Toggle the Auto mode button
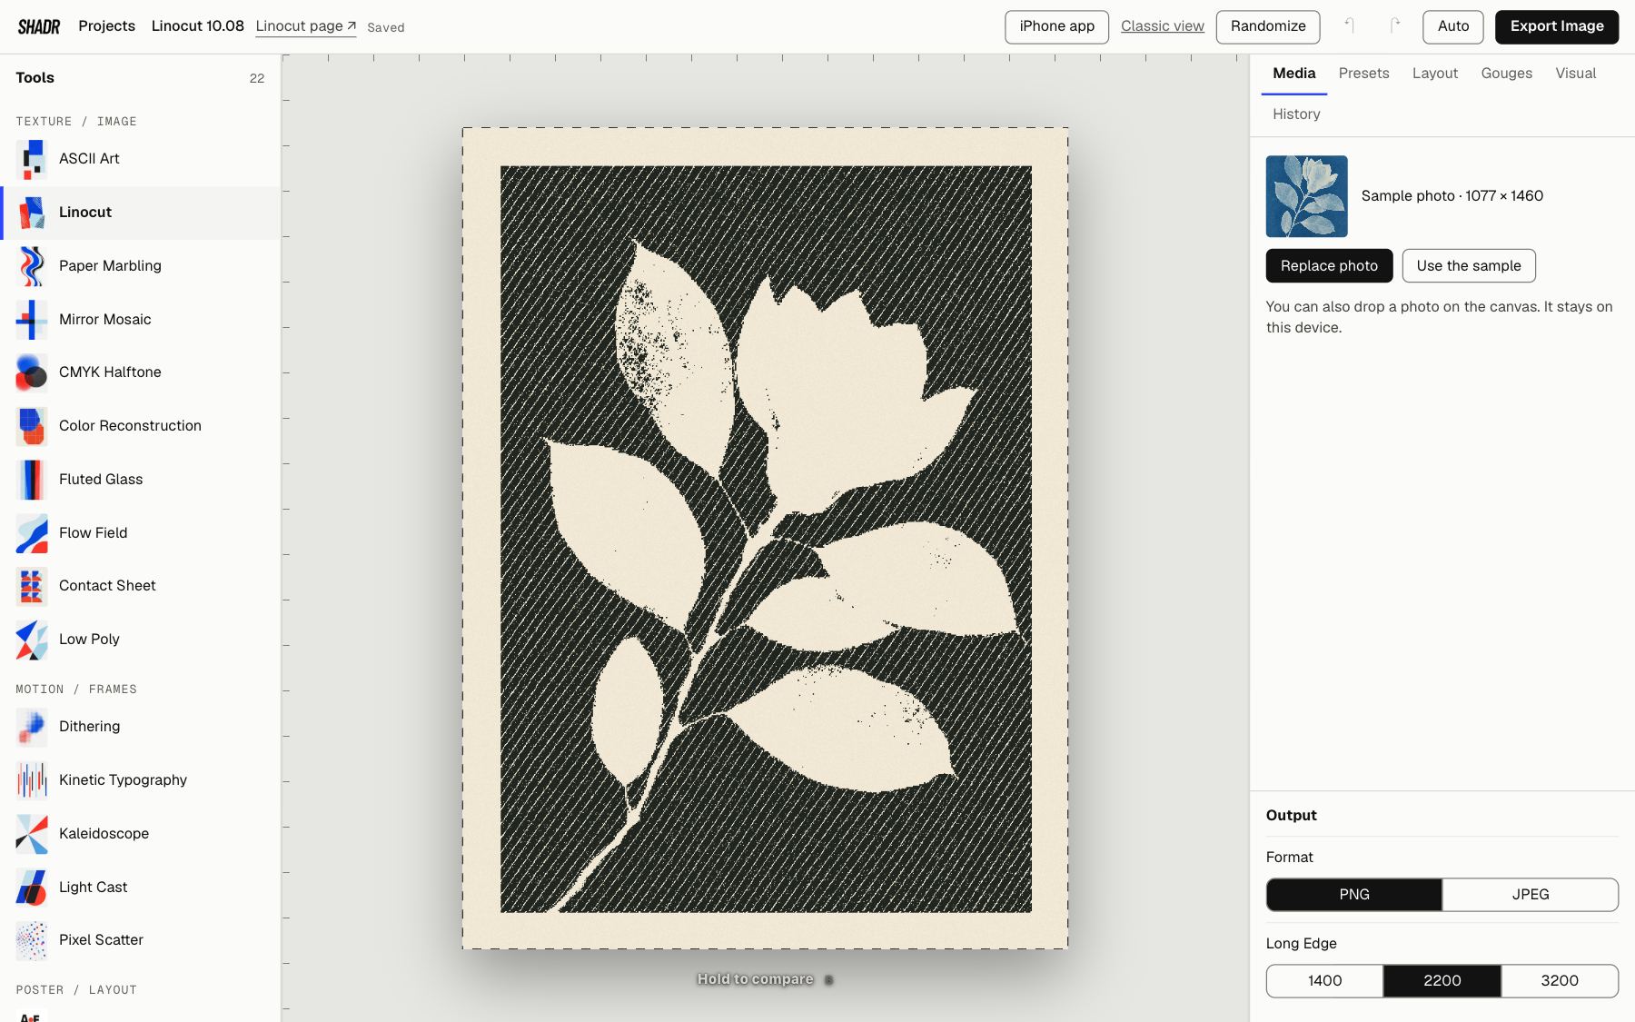The height and width of the screenshot is (1022, 1635). point(1453,26)
